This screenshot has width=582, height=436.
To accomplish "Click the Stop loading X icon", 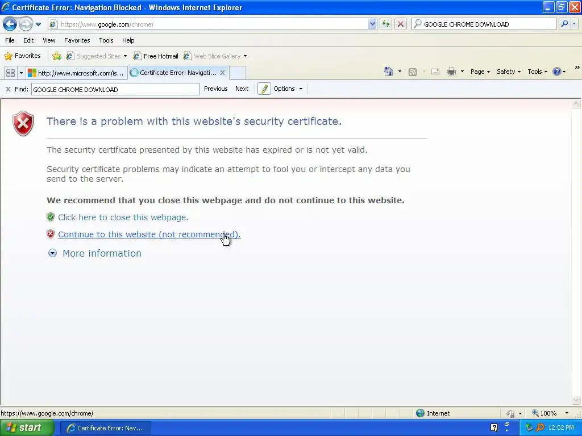I will pos(401,24).
